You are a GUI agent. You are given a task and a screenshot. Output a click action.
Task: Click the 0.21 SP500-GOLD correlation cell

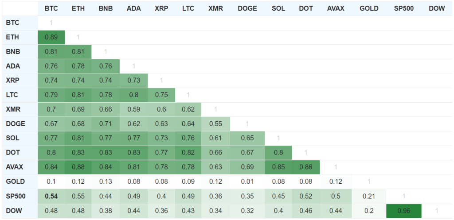click(x=369, y=196)
